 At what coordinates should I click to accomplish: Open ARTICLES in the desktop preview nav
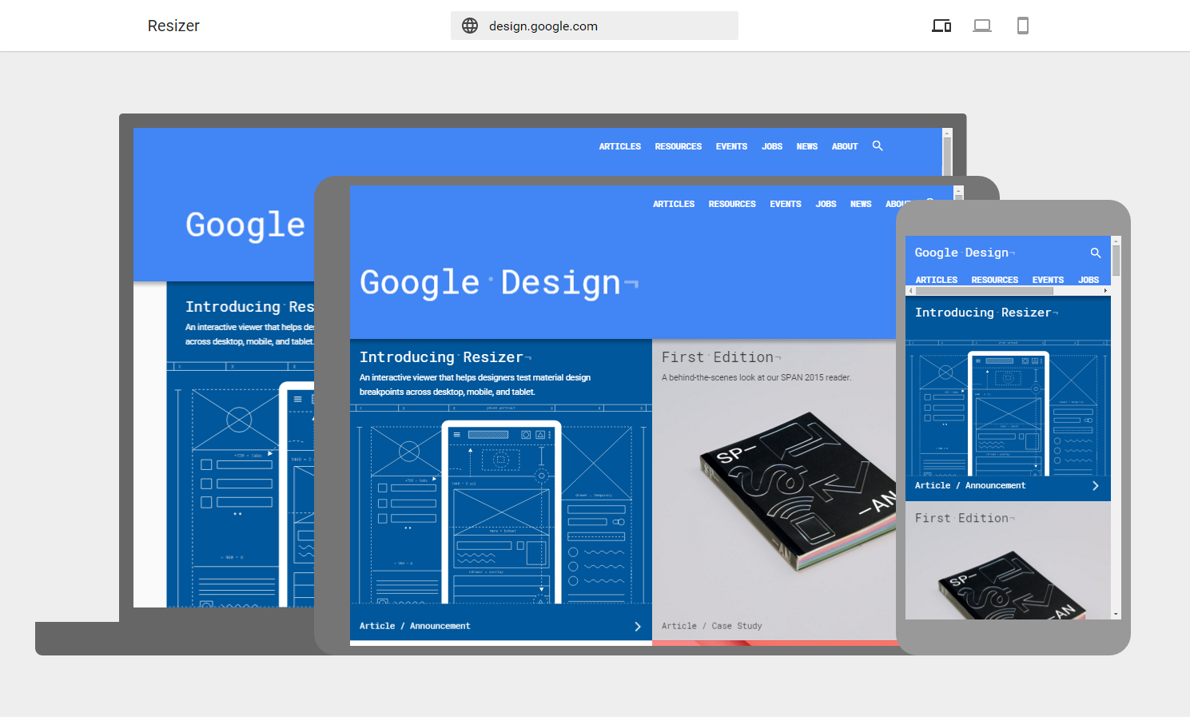620,146
